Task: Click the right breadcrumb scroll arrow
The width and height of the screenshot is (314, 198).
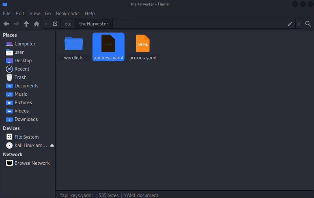Action: (299, 24)
